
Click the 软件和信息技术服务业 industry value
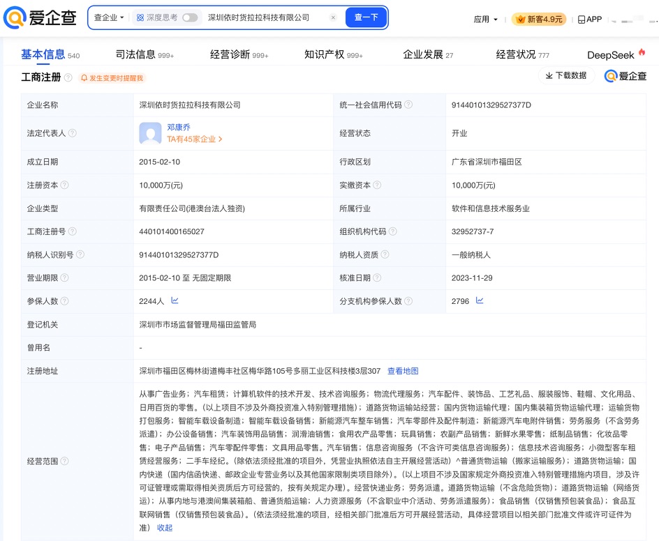[491, 208]
